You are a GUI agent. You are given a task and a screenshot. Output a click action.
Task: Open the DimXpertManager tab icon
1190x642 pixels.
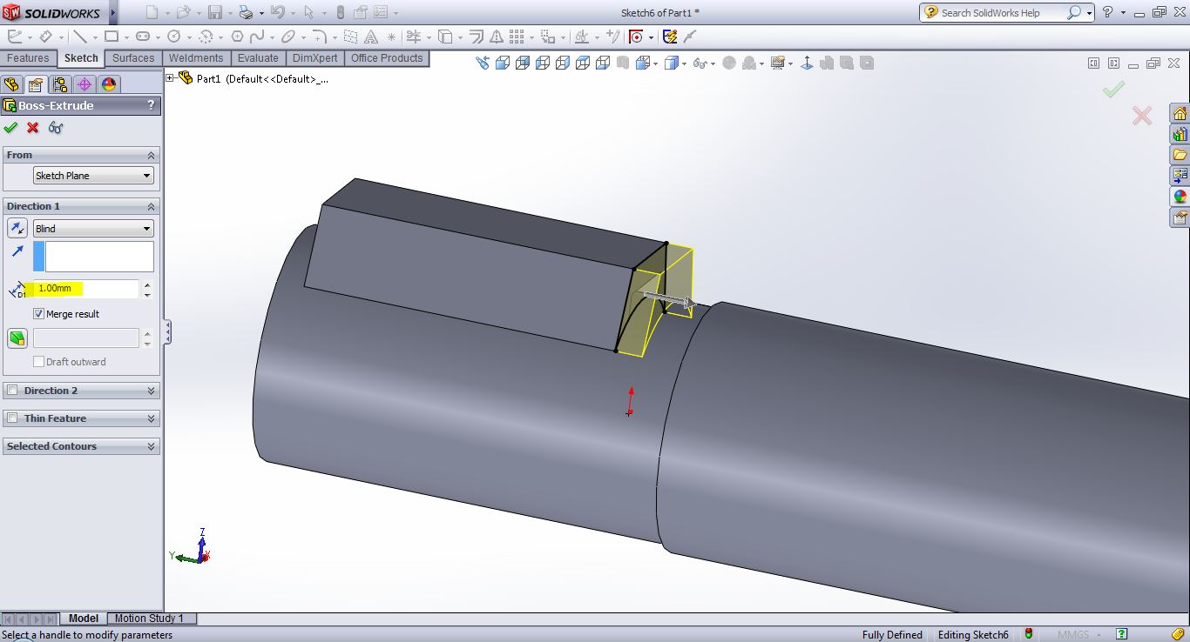[85, 84]
